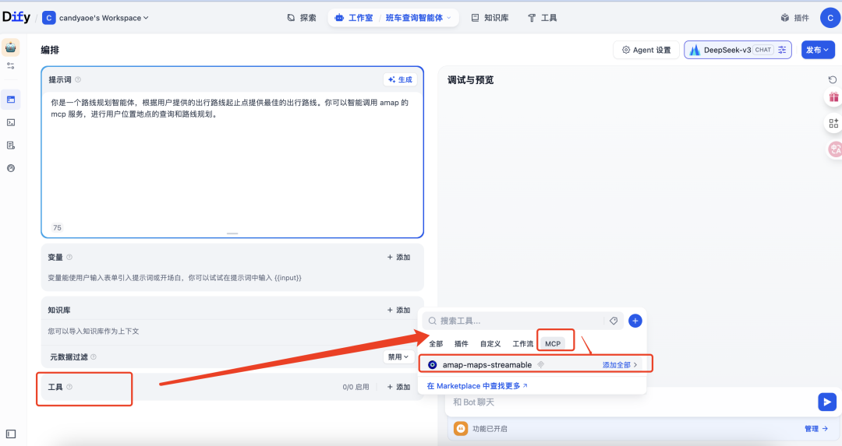Click the grid-plus icon on right edge
Image resolution: width=842 pixels, height=446 pixels.
tap(833, 123)
